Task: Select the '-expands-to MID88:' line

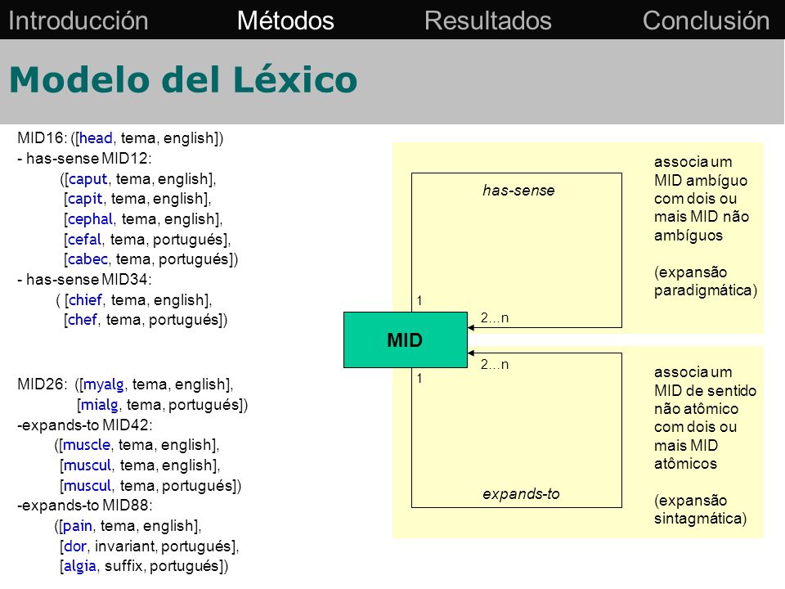Action: (84, 505)
